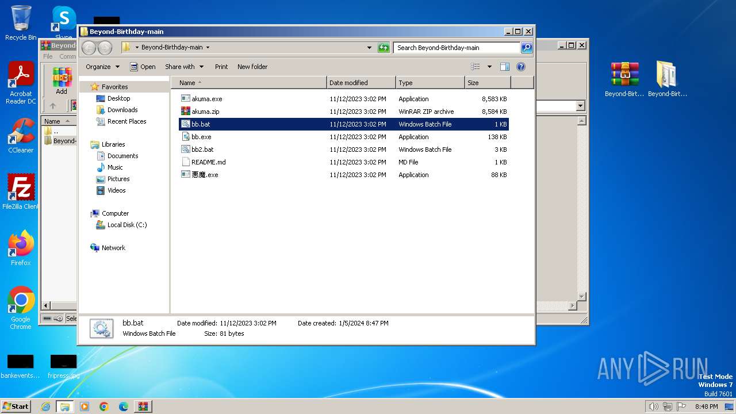
Task: Open Explorer Help question mark icon
Action: pos(521,67)
